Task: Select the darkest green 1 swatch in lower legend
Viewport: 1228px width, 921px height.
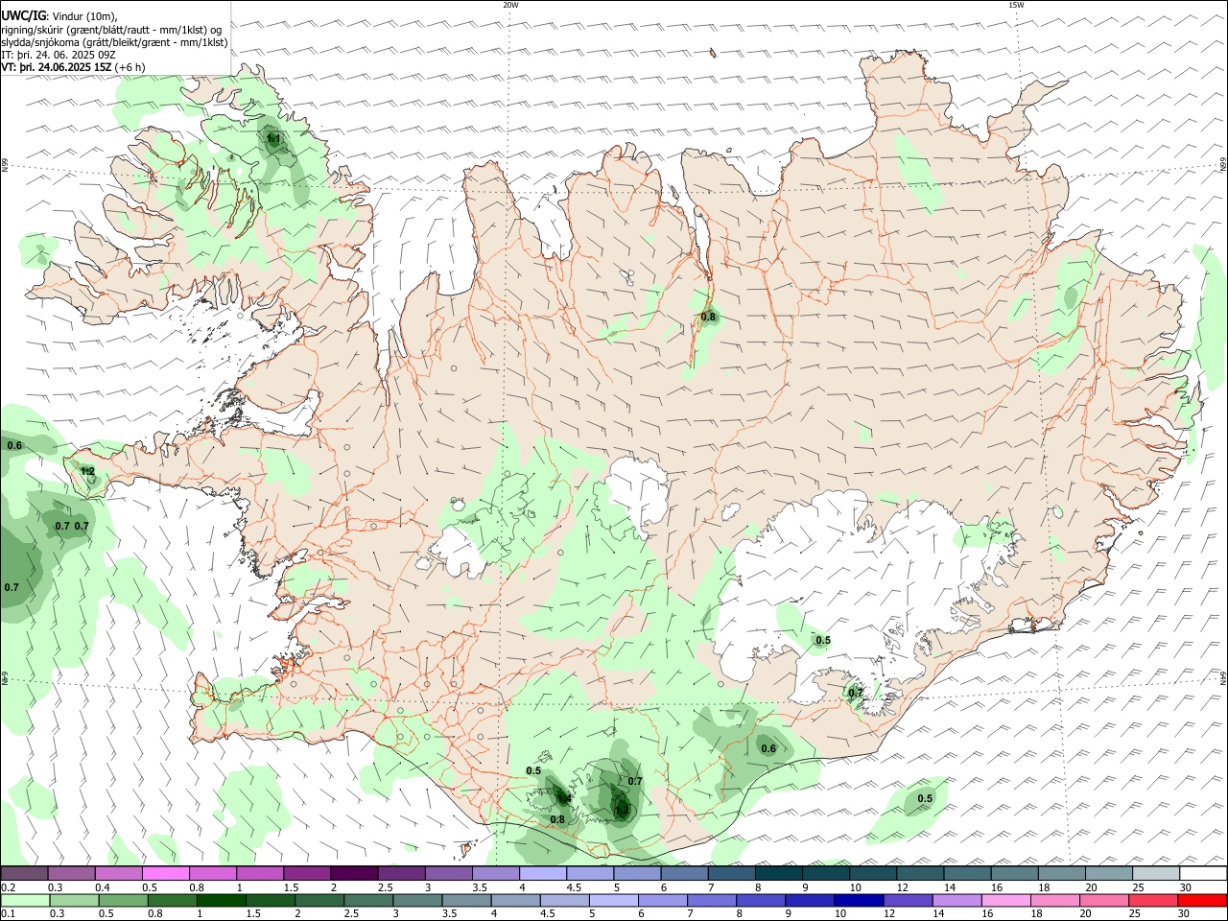Action: pyautogui.click(x=221, y=901)
